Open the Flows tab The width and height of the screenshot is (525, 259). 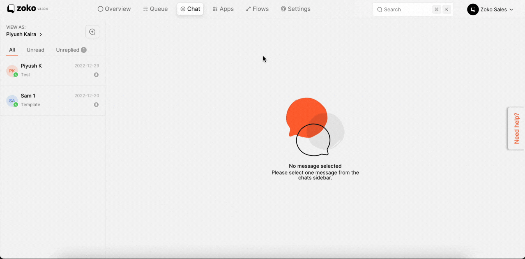[x=257, y=9]
